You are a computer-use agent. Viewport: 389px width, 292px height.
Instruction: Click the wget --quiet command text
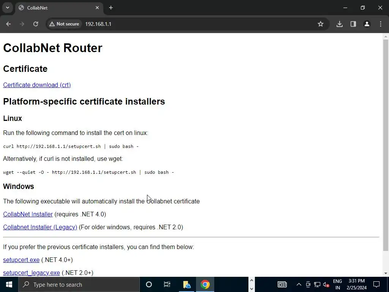point(88,172)
